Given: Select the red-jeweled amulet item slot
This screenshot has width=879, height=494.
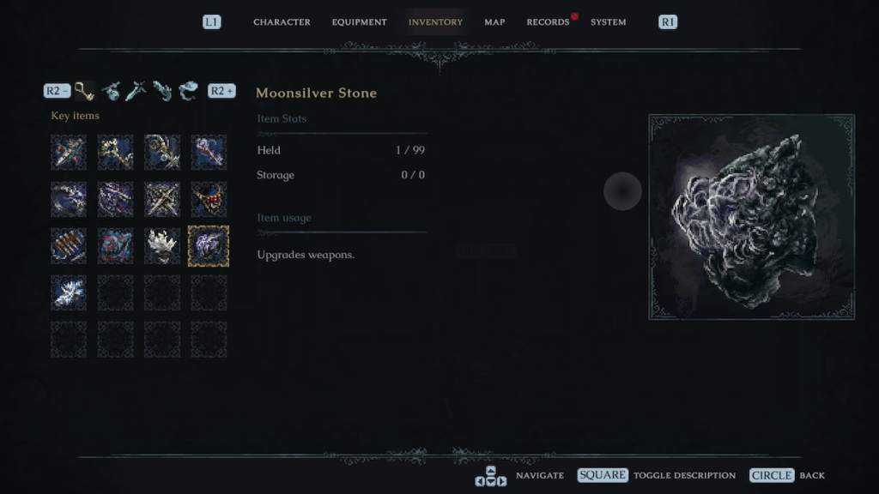Looking at the screenshot, I should coord(209,199).
